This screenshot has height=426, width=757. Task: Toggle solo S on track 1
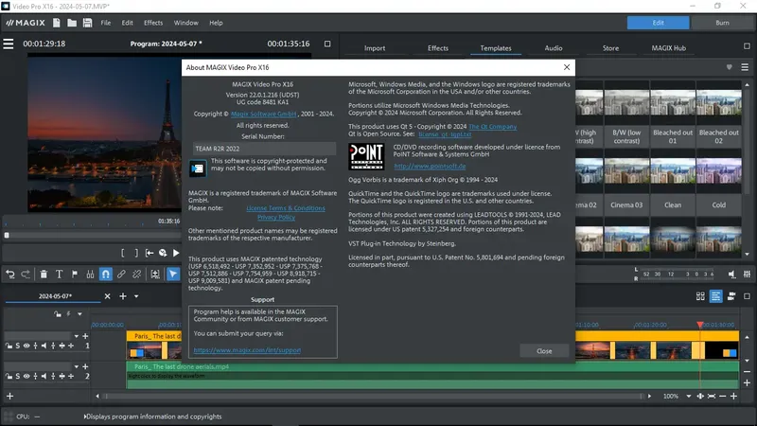point(18,346)
